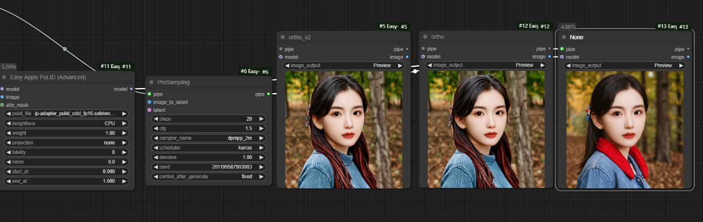Open the insightface CPU dropdown

click(66, 123)
